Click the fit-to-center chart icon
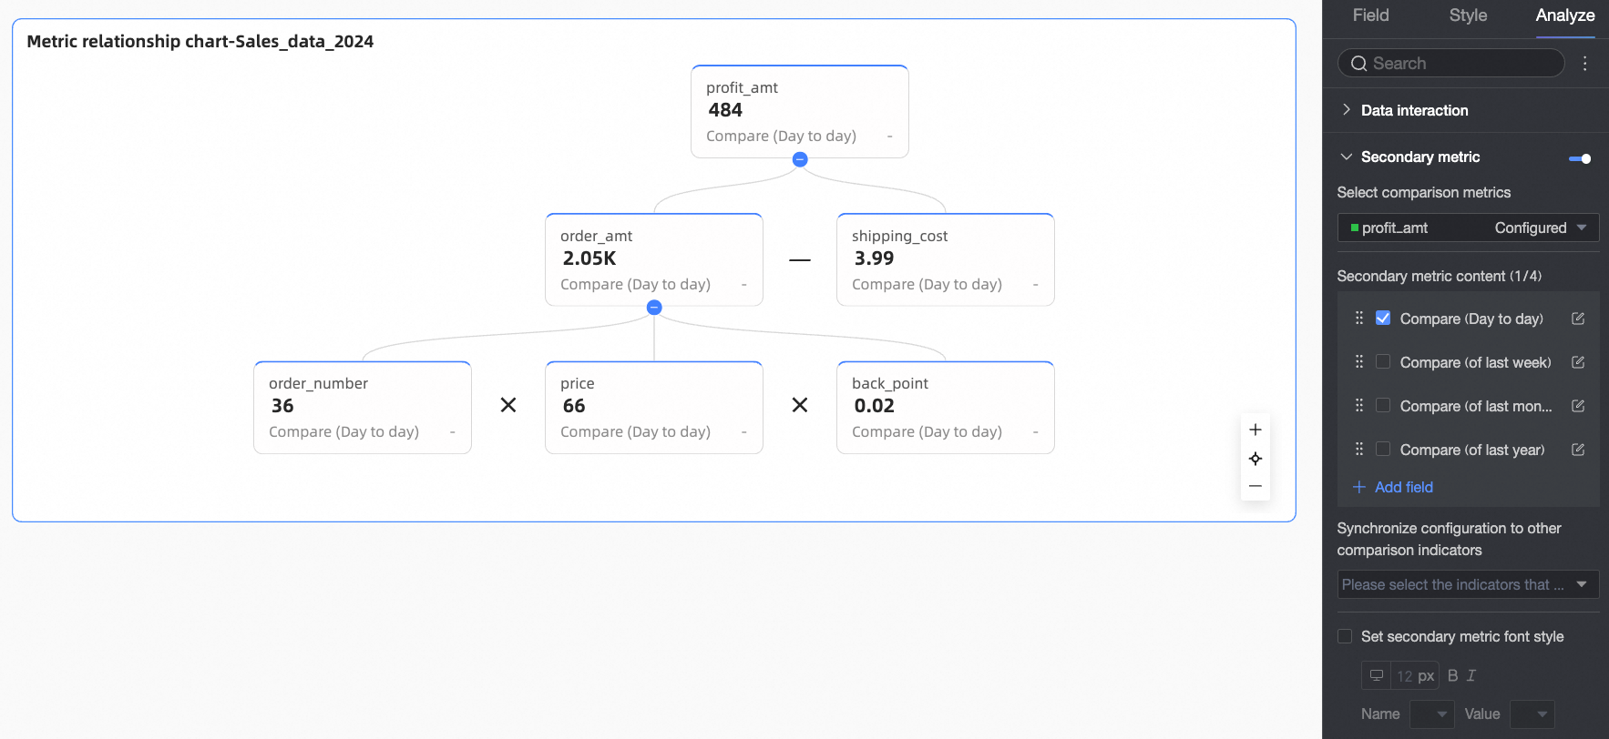 coord(1255,459)
